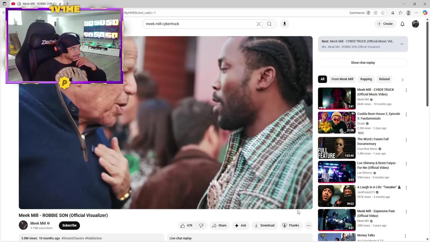Click the Edge split screen apps icon
Viewport: 430px width, 242px height.
coord(376,13)
